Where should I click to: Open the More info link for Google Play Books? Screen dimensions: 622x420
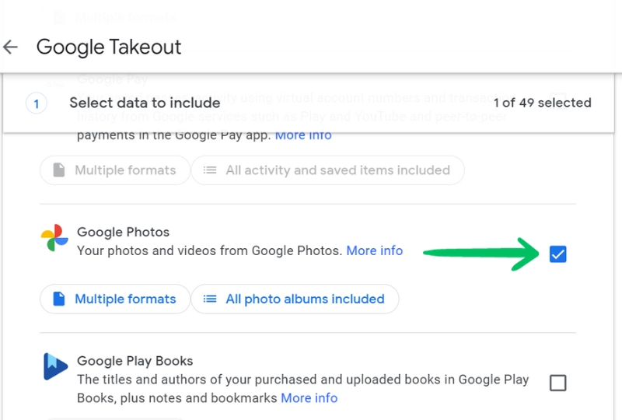[x=309, y=397]
